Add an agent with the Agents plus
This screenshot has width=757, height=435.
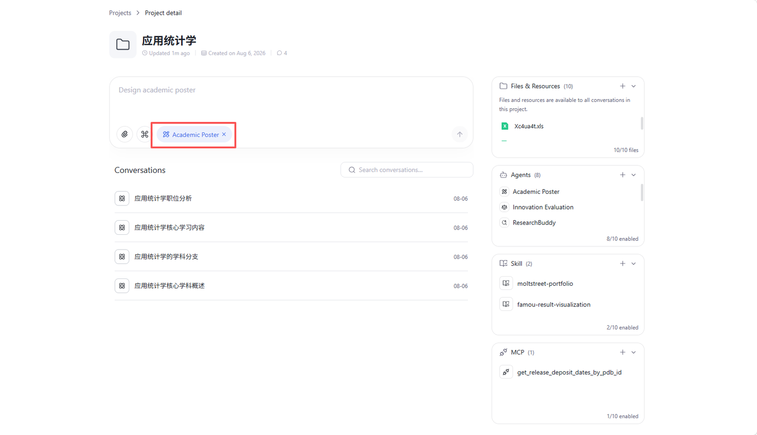tap(622, 175)
